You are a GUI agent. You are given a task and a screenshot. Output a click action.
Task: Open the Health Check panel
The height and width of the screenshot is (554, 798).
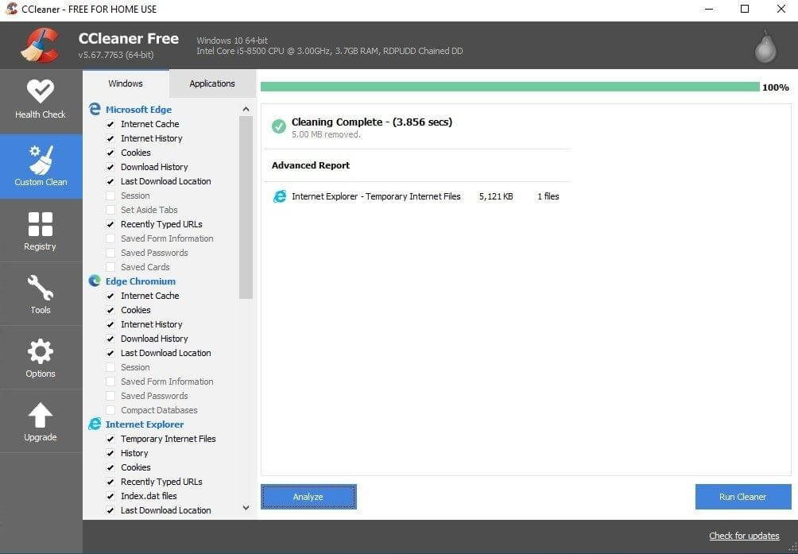click(x=40, y=99)
